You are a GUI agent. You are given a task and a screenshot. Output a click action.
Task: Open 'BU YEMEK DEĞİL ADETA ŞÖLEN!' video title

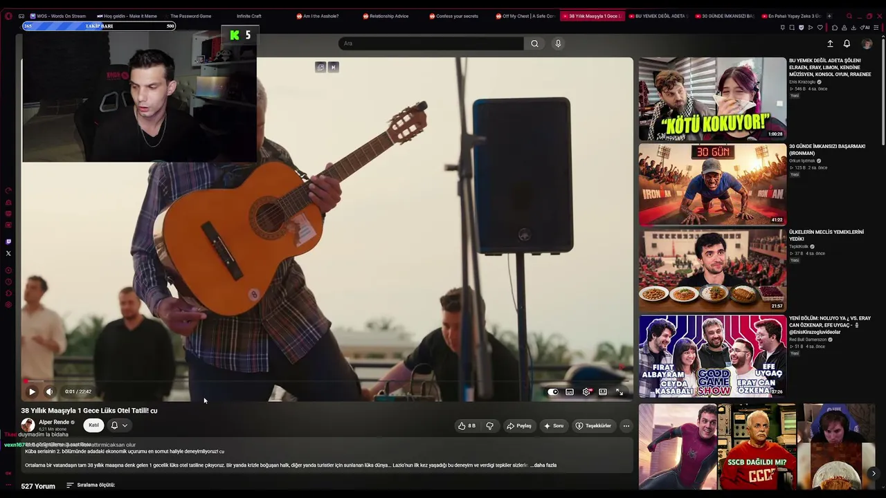click(x=830, y=68)
